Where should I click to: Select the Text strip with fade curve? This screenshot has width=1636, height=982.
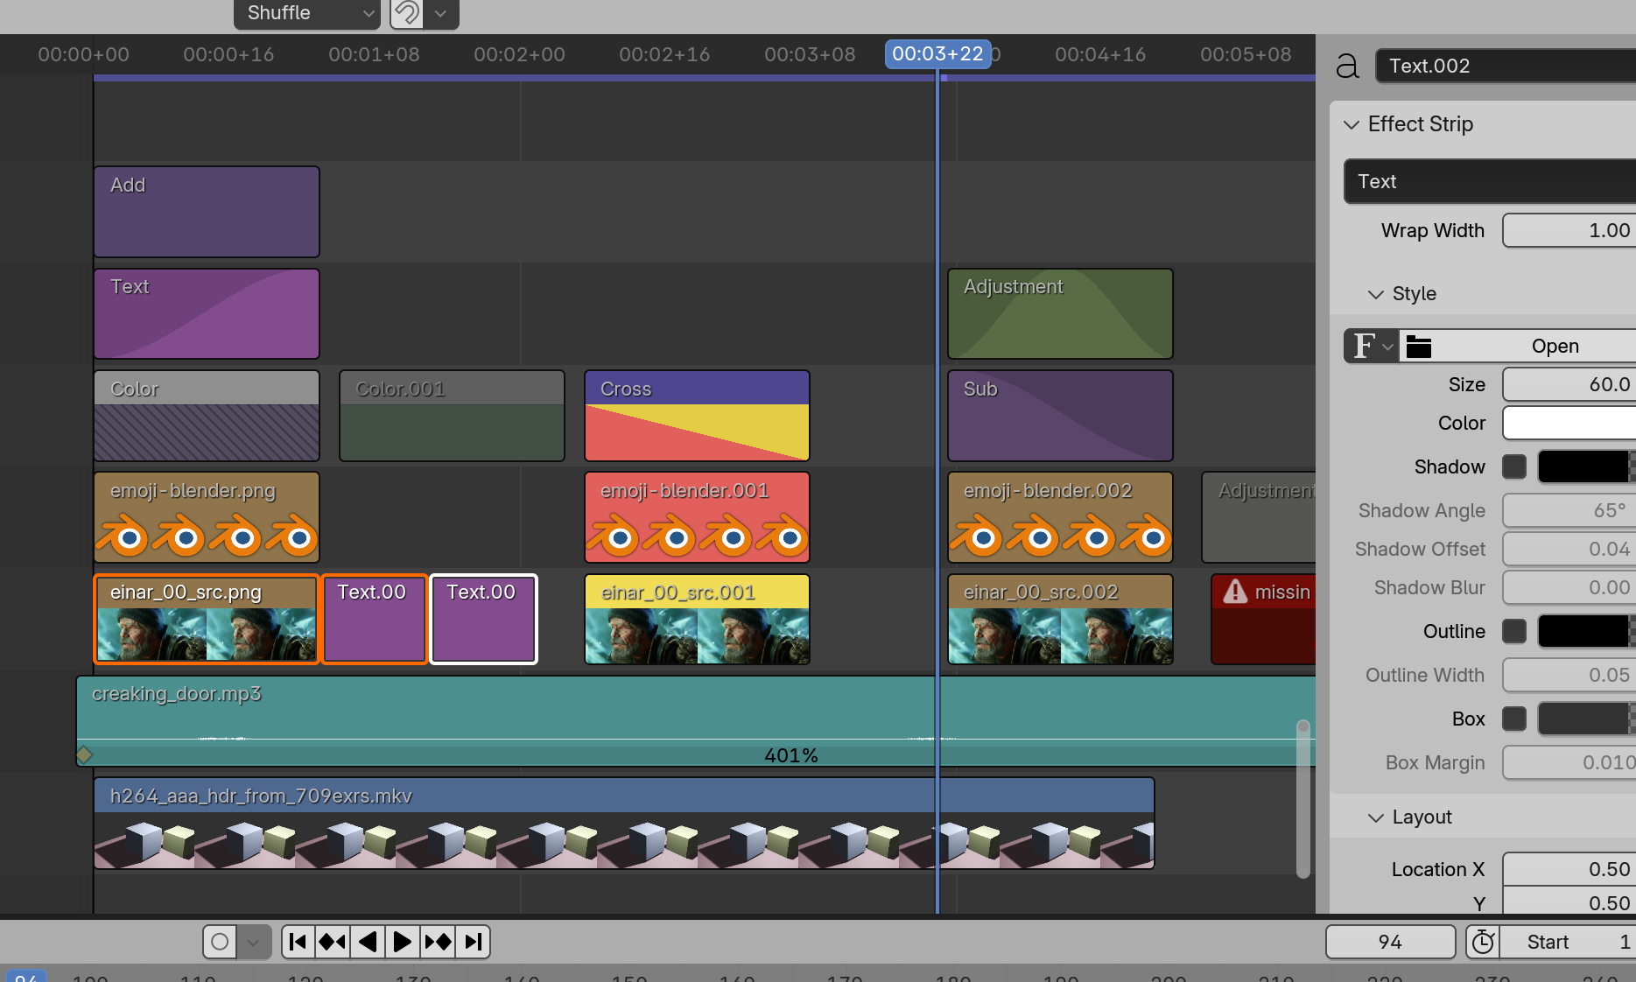[x=207, y=313]
